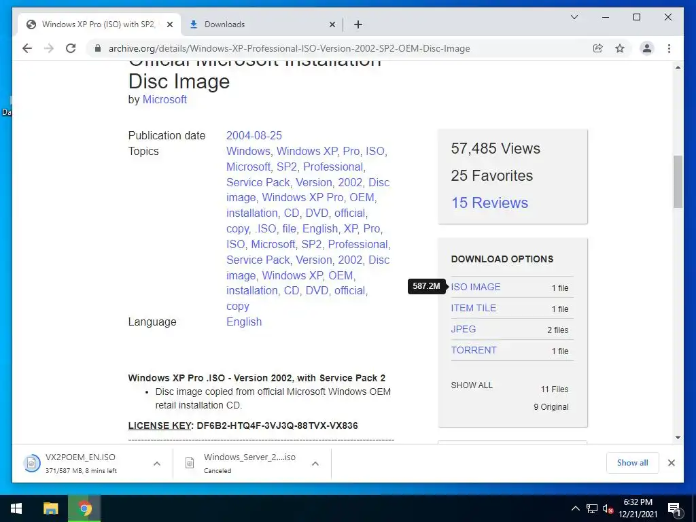Click Show all downloads button

coord(632,463)
